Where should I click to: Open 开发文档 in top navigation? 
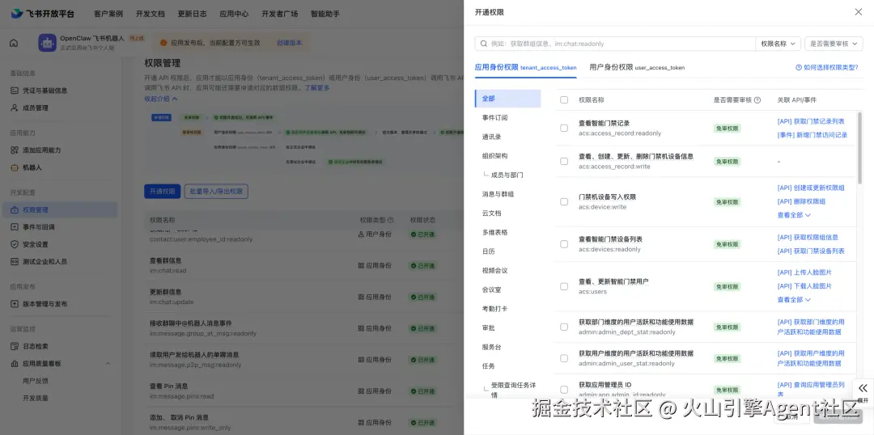click(151, 14)
